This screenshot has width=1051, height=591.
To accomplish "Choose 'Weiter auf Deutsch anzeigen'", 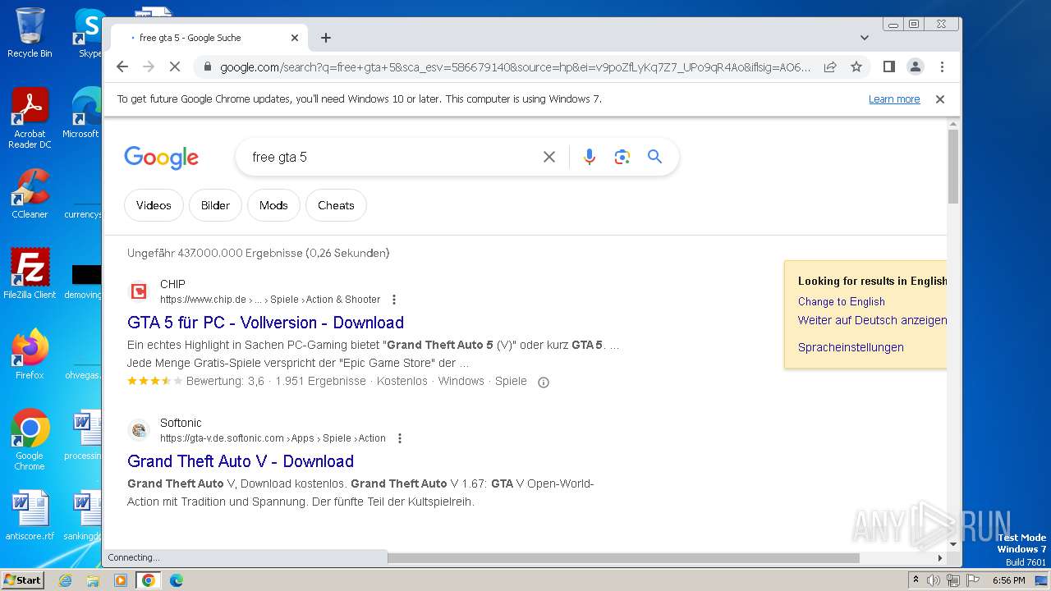I will point(872,320).
